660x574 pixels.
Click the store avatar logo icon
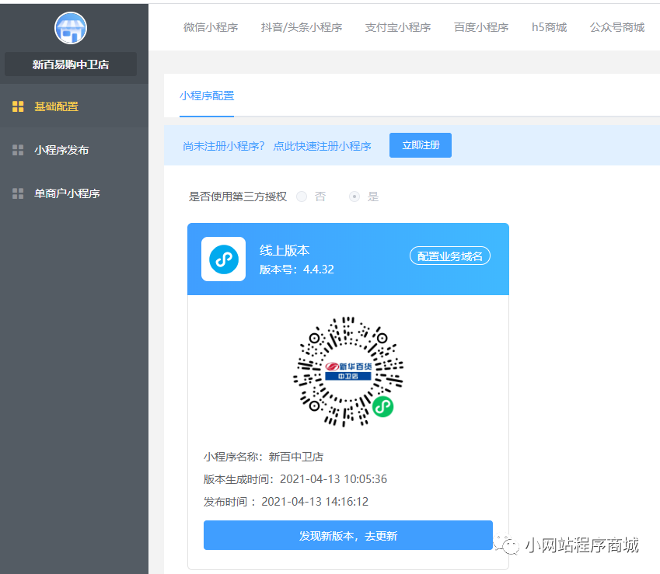[x=71, y=28]
